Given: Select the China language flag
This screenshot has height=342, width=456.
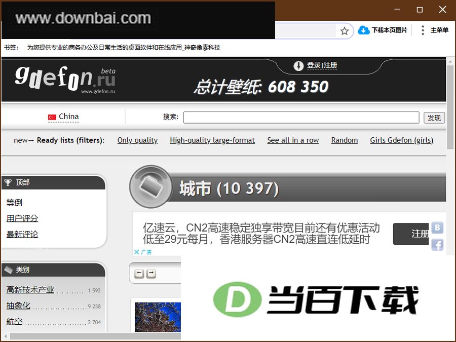Looking at the screenshot, I should tap(52, 117).
